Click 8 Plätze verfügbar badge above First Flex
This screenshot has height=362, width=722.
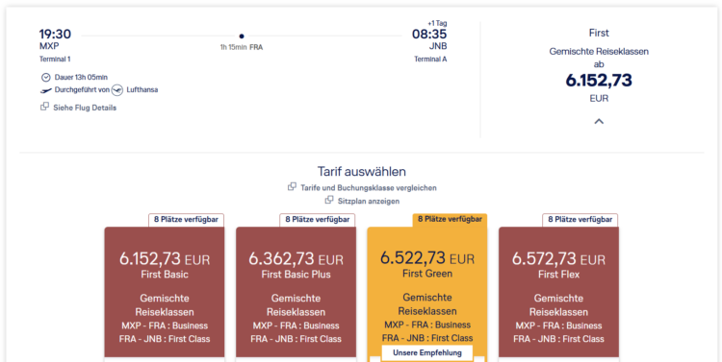(580, 220)
